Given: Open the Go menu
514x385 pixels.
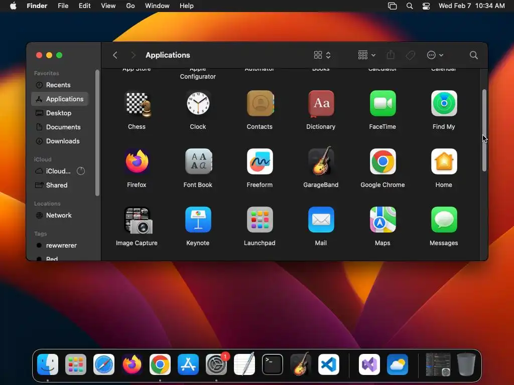Looking at the screenshot, I should coord(131,6).
